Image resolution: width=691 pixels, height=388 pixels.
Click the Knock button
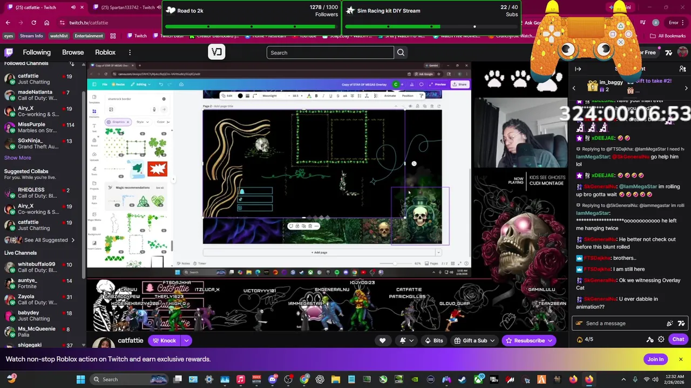[x=164, y=341]
